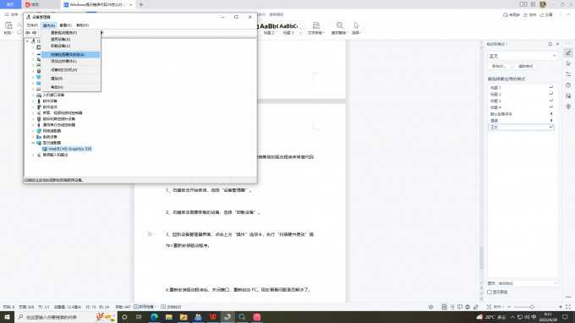Image resolution: width=575 pixels, height=323 pixels.
Task: Click the Find and Replace magnifier icon
Action: point(340,25)
